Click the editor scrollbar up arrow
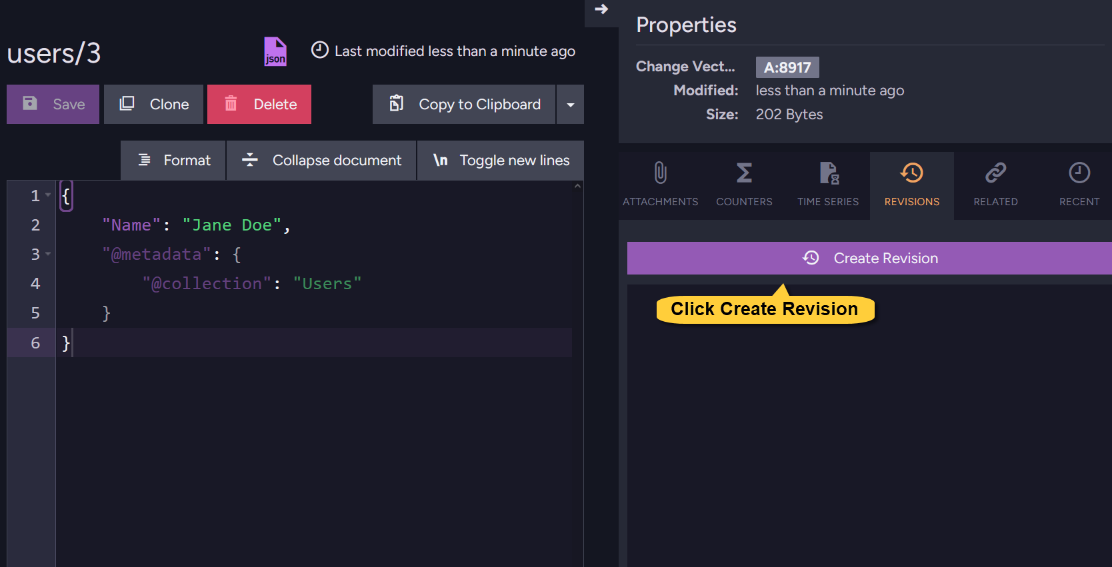Viewport: 1112px width, 567px height. point(577,187)
